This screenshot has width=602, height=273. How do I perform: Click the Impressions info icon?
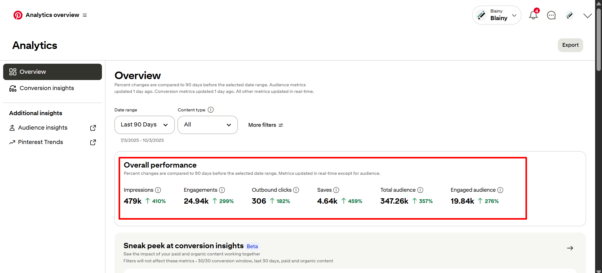158,190
